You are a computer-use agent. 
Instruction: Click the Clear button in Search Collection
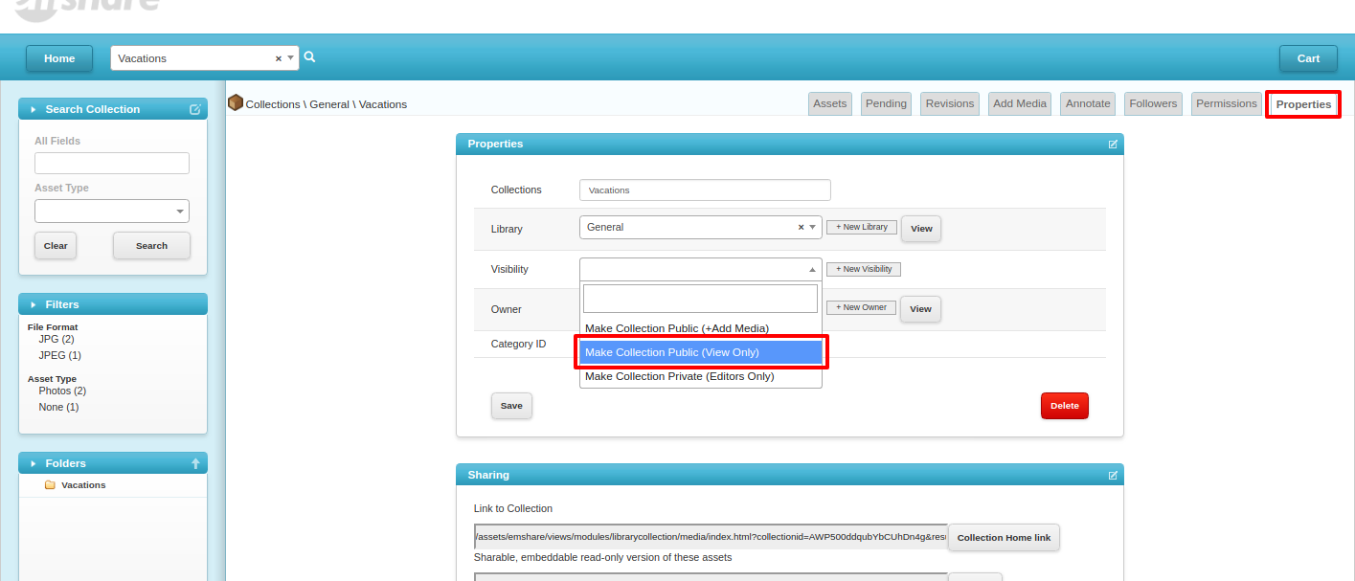56,246
